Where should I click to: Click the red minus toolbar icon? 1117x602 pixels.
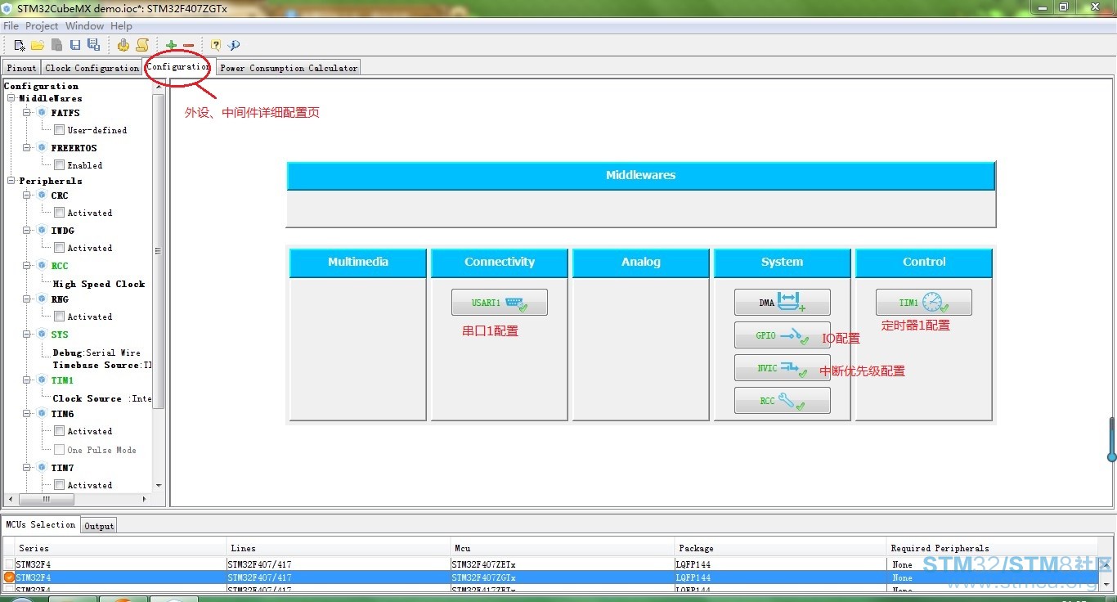(189, 46)
